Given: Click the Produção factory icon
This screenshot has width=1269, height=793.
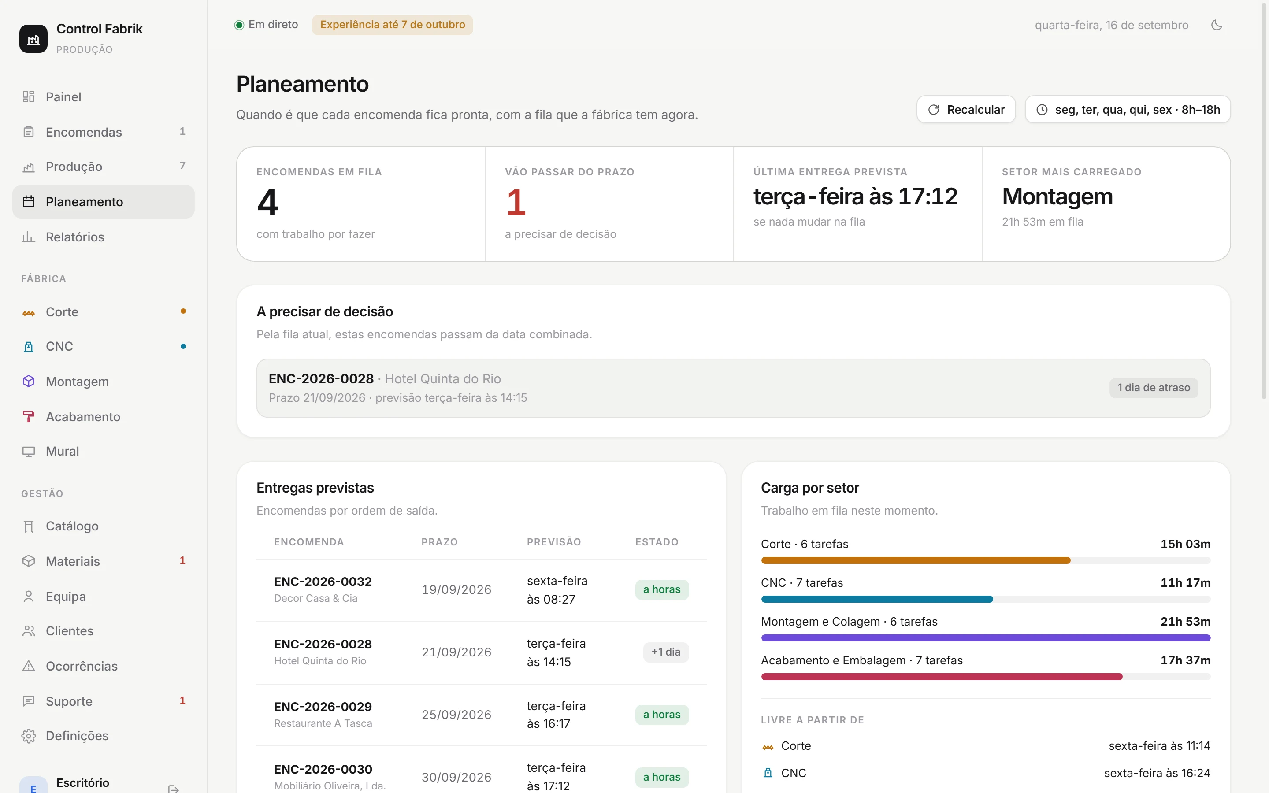Looking at the screenshot, I should [28, 167].
